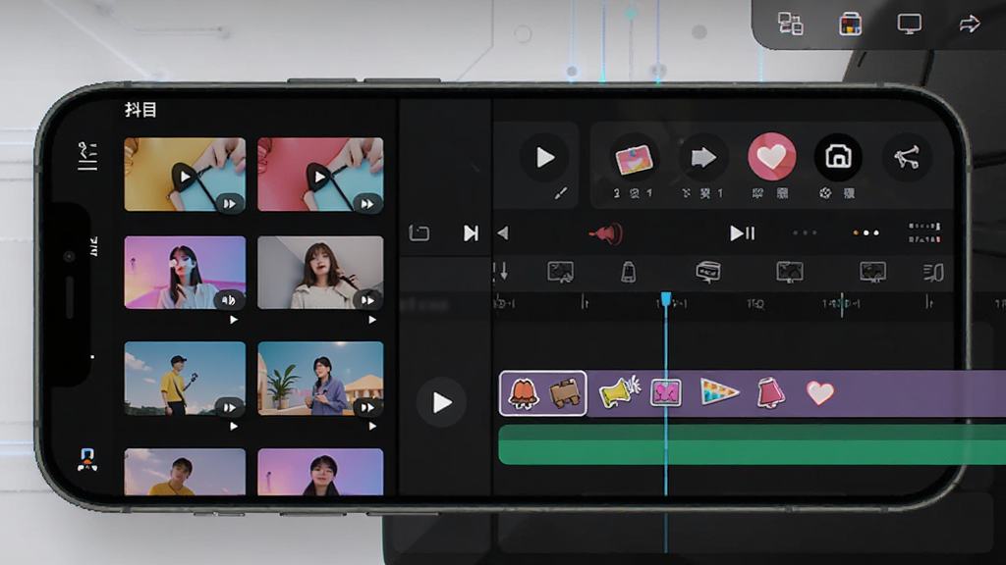This screenshot has height=565, width=1006.
Task: Open the adjustments icon at the sidebar top
Action: (87, 156)
